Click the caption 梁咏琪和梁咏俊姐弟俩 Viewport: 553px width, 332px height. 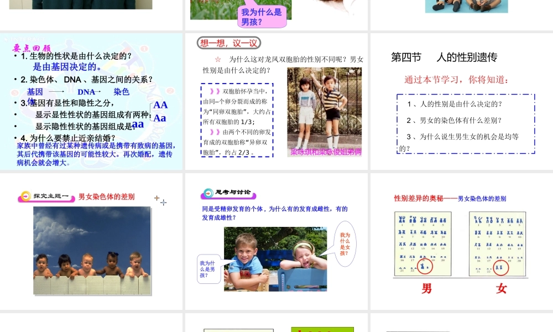[x=326, y=152]
